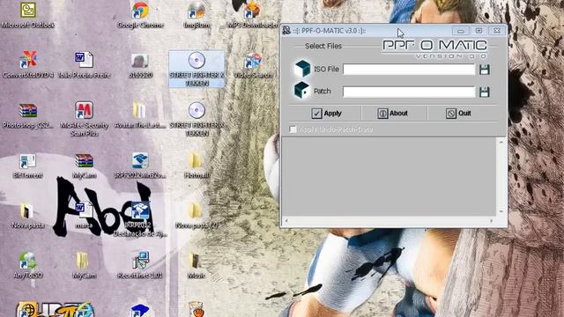Image resolution: width=564 pixels, height=317 pixels.
Task: Click the ISO File text field
Action: point(409,70)
